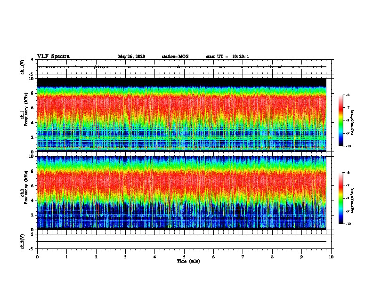The height and width of the screenshot is (288, 373).
Task: Click the ch.2 spectrogram panel
Action: point(182,193)
